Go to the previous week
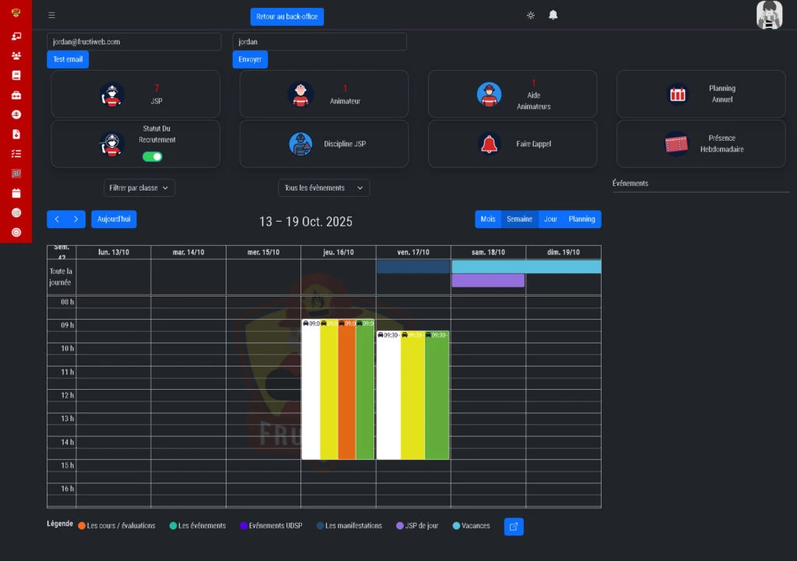This screenshot has width=797, height=561. point(57,219)
